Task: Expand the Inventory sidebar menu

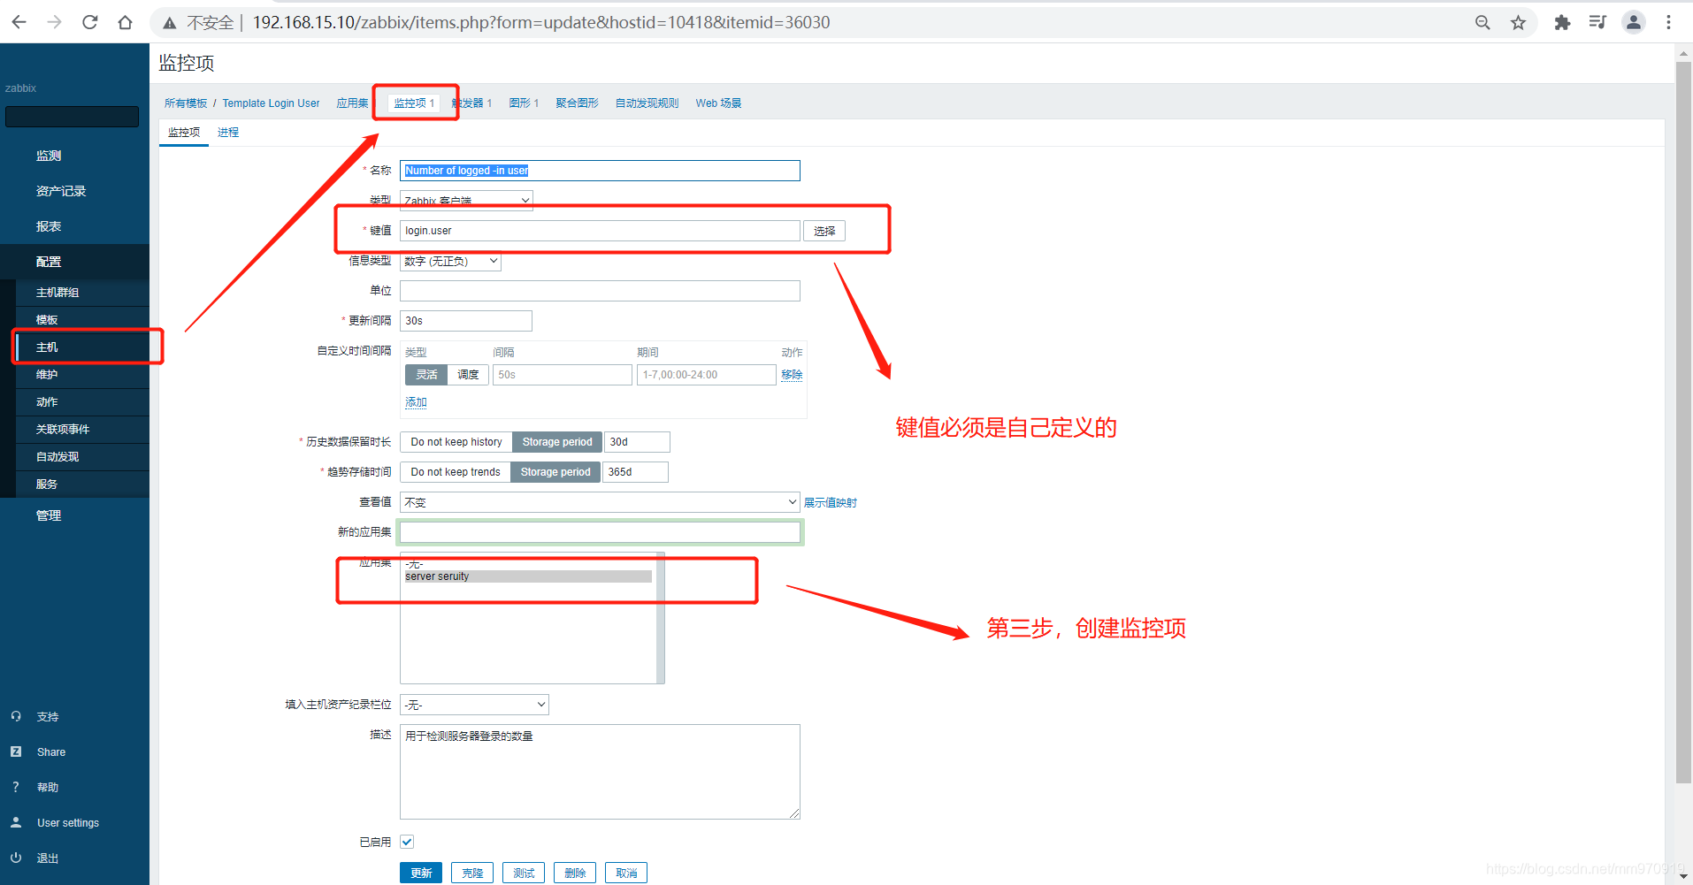Action: [61, 191]
